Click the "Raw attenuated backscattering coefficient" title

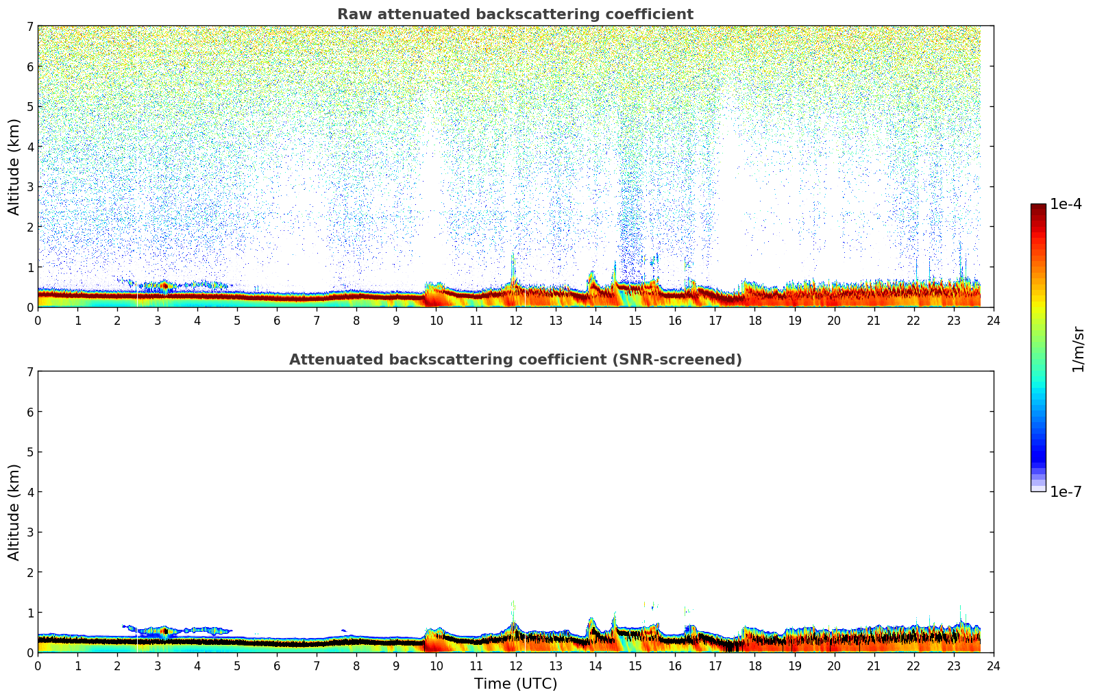pyautogui.click(x=515, y=14)
